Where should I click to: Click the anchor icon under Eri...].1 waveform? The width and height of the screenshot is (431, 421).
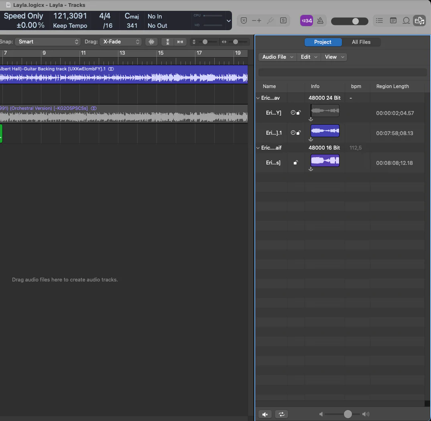point(311,139)
